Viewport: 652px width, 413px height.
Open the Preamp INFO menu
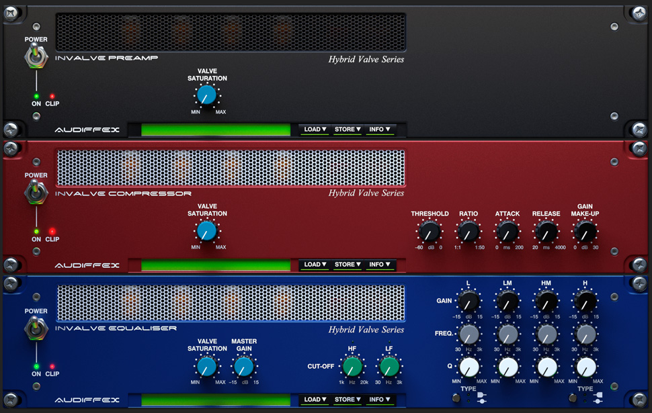click(379, 130)
